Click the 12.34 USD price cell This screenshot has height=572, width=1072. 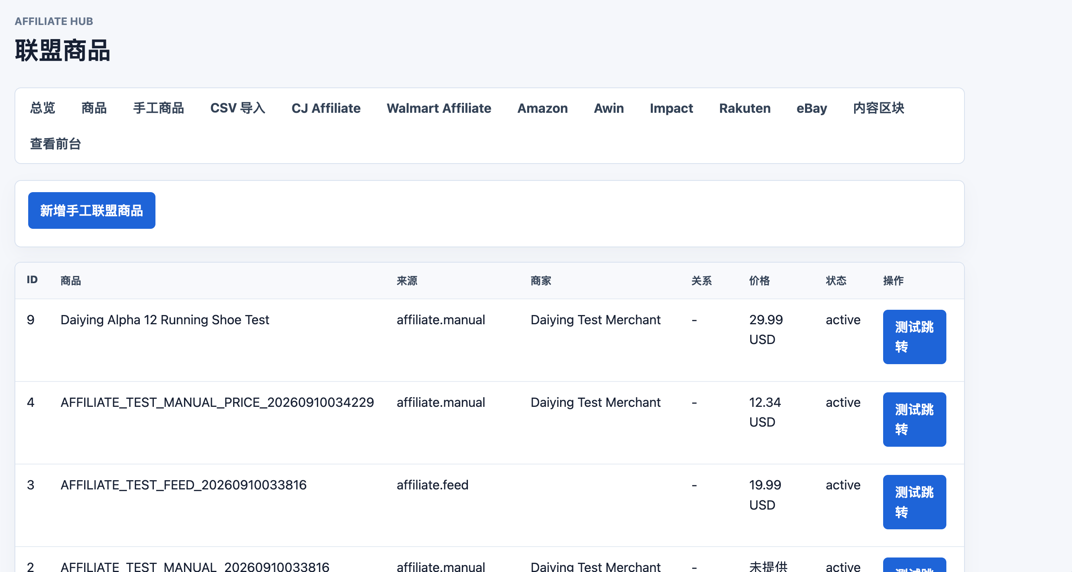765,412
